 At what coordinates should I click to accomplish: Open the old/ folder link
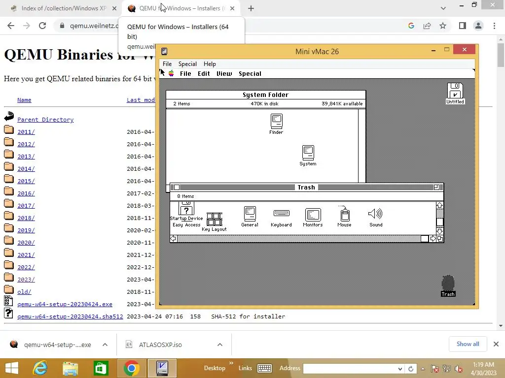pyautogui.click(x=24, y=291)
